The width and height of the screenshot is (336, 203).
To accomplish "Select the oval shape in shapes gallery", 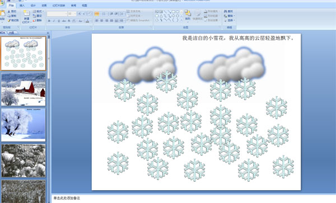I will 178,12.
